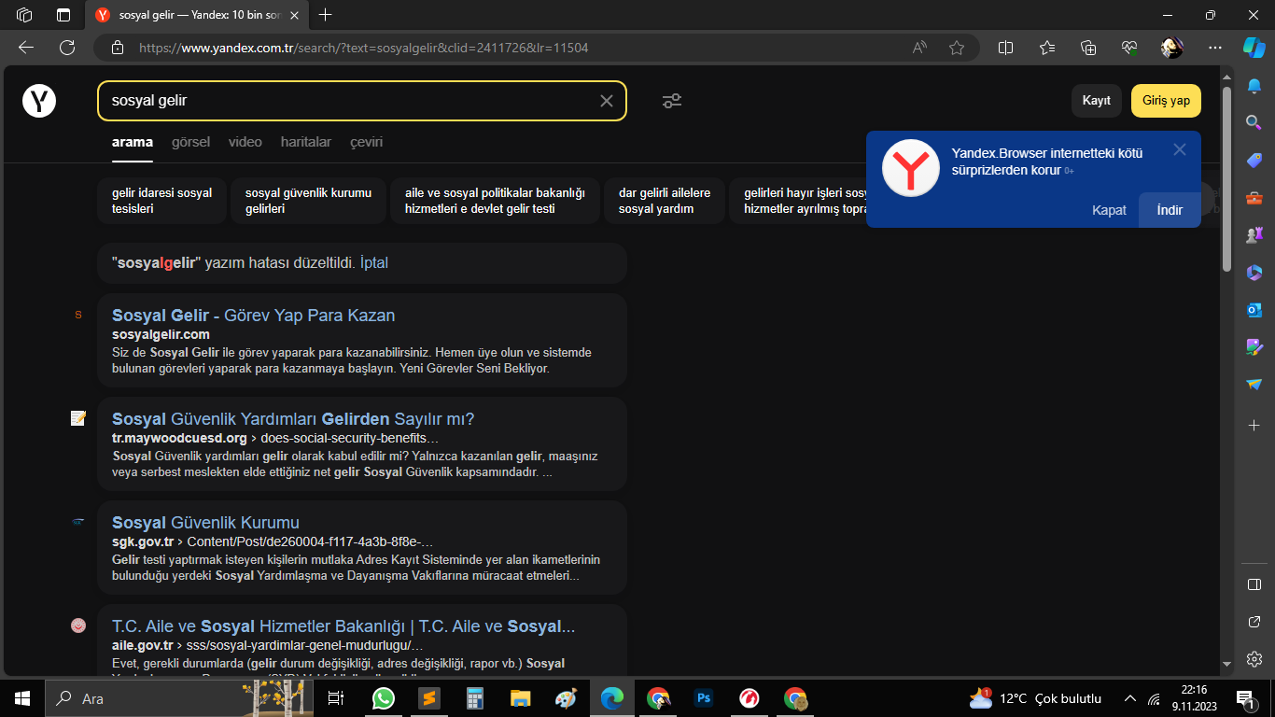The image size is (1275, 717).
Task: Open the çeviri tab
Action: click(x=366, y=142)
